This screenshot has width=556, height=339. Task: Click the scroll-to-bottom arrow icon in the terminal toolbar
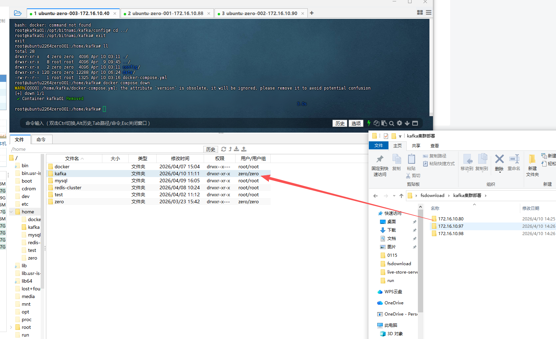tap(407, 123)
